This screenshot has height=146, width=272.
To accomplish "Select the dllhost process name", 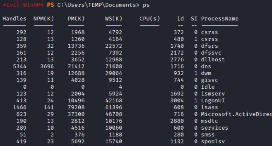I will pyautogui.click(x=213, y=60).
